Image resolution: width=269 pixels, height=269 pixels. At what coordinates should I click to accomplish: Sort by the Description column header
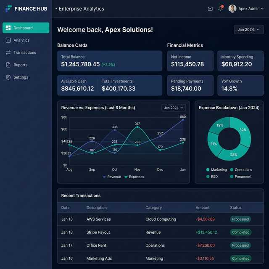pyautogui.click(x=97, y=208)
